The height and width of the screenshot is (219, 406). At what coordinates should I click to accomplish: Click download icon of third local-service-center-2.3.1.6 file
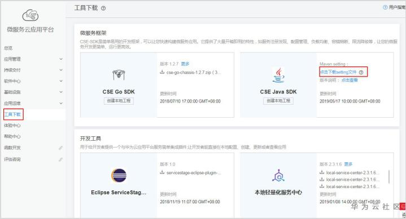tap(322, 186)
